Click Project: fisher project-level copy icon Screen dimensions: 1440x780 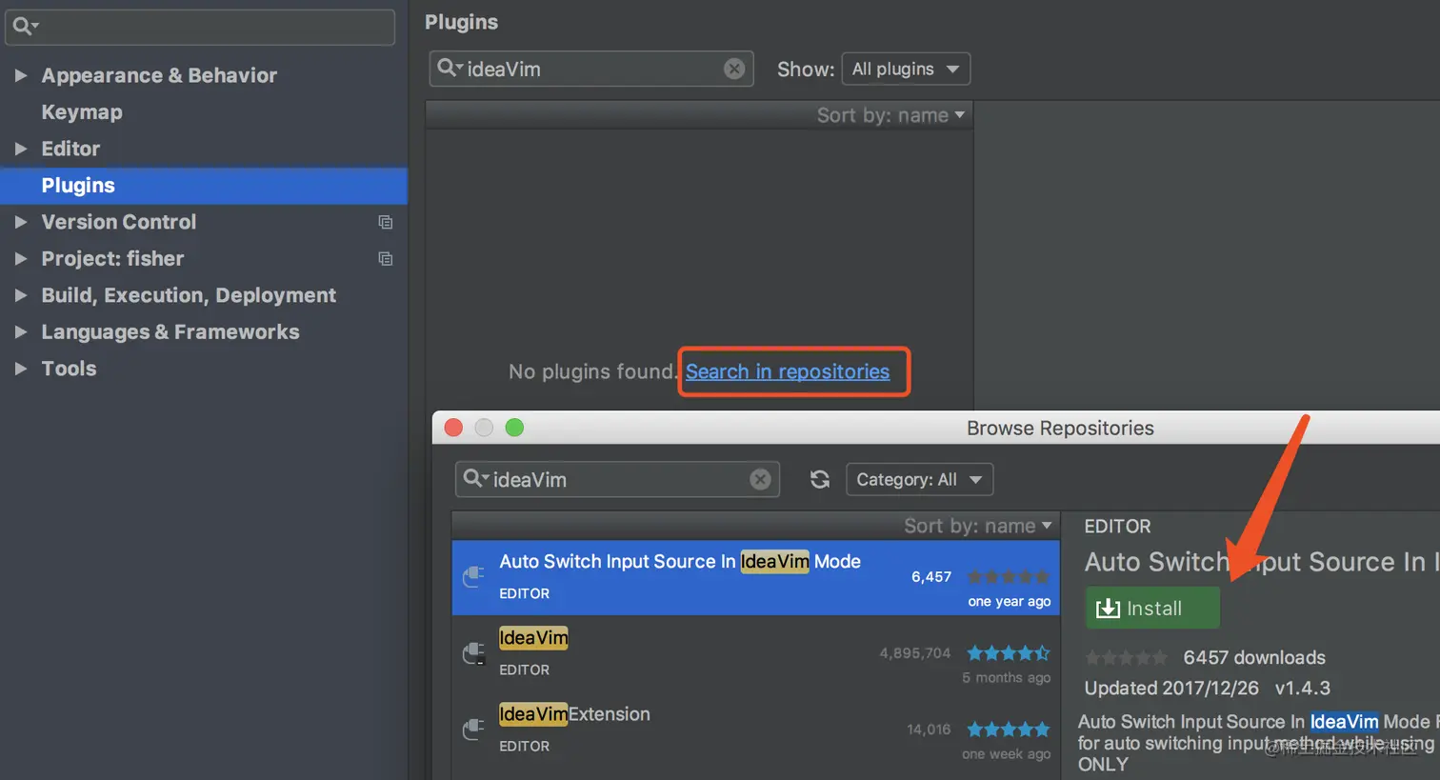[x=386, y=259]
